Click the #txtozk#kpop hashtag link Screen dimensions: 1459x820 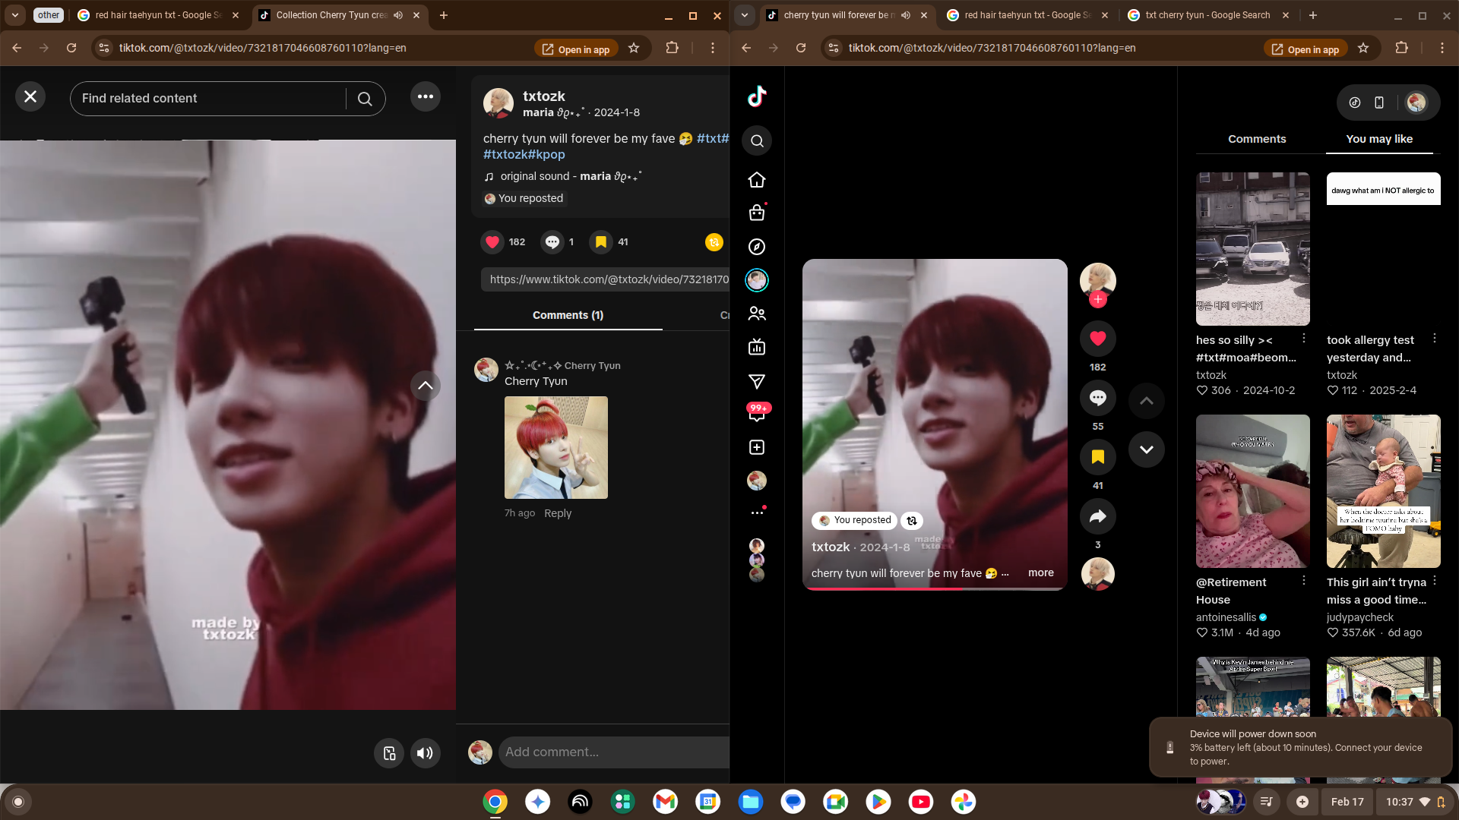524,154
